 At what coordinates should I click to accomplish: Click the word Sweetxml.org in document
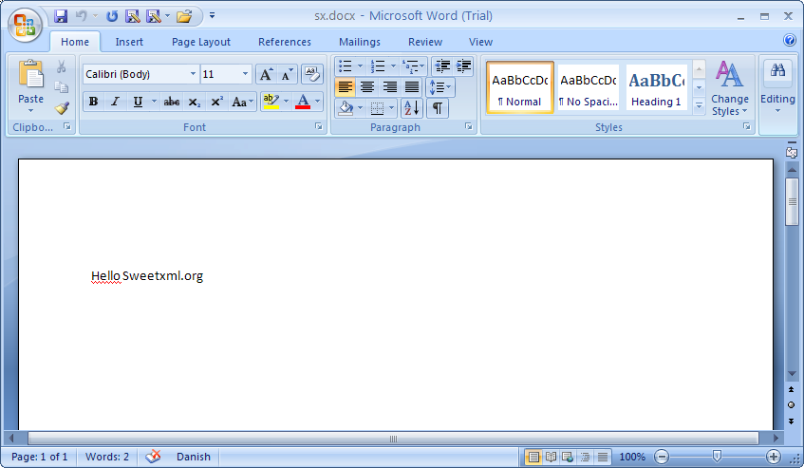pyautogui.click(x=162, y=276)
